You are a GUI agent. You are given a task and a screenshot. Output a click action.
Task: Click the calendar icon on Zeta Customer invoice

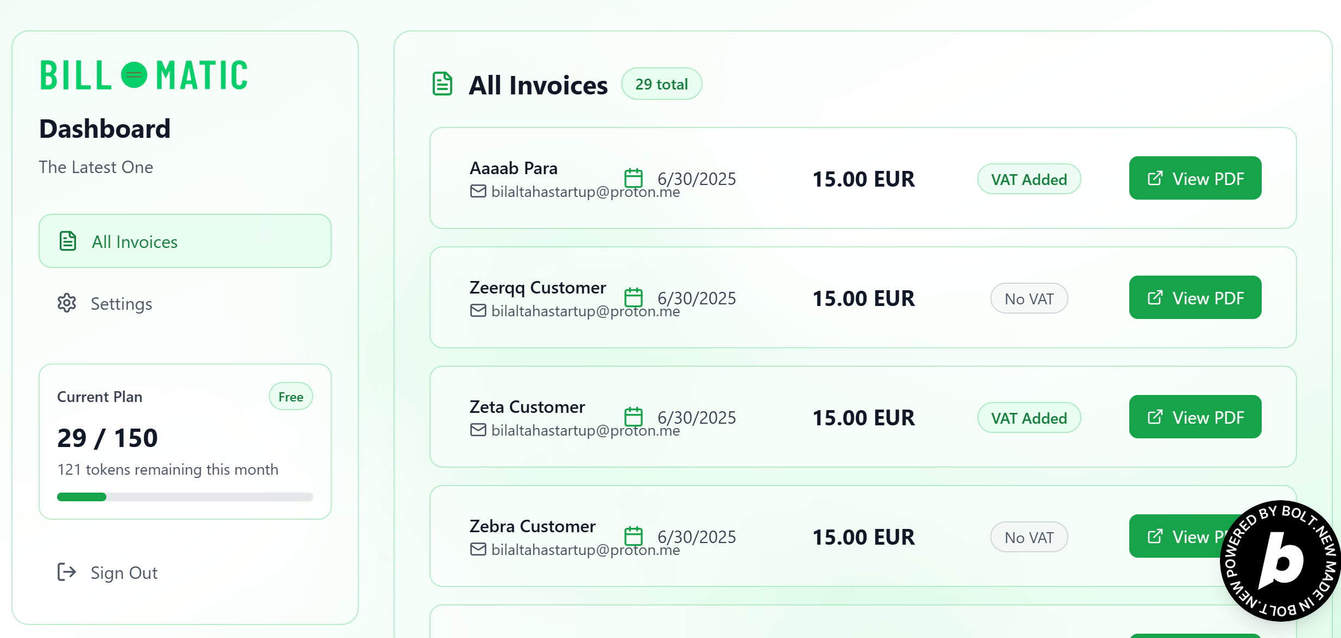[x=634, y=417]
